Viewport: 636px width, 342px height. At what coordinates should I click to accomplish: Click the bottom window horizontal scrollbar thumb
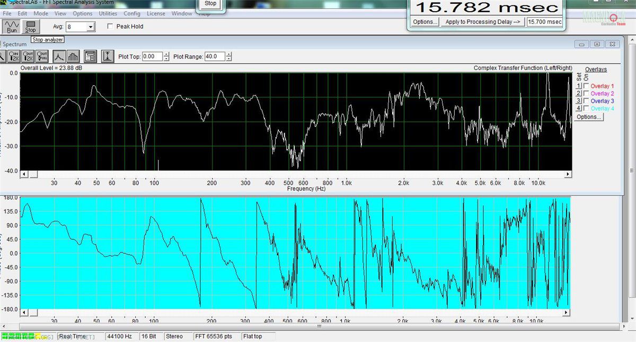coord(319,326)
